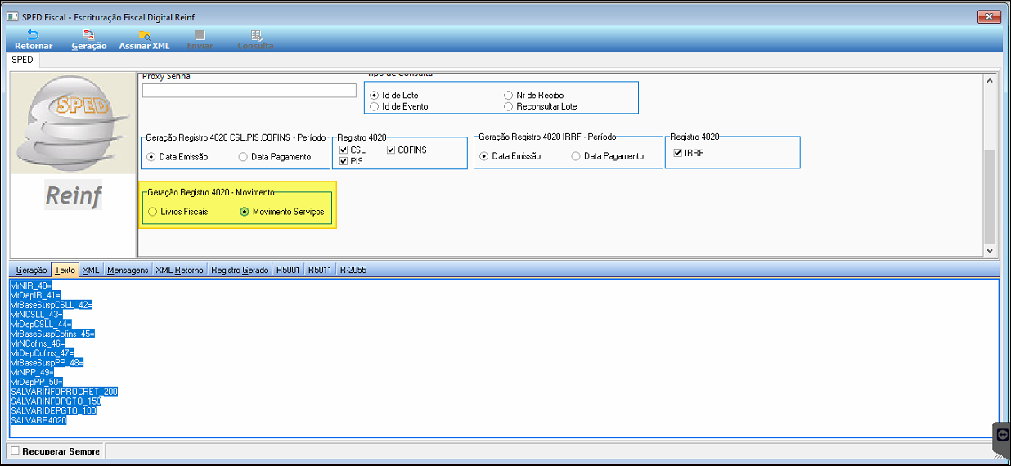
Task: Click the Geração toolbar icon
Action: [x=88, y=35]
